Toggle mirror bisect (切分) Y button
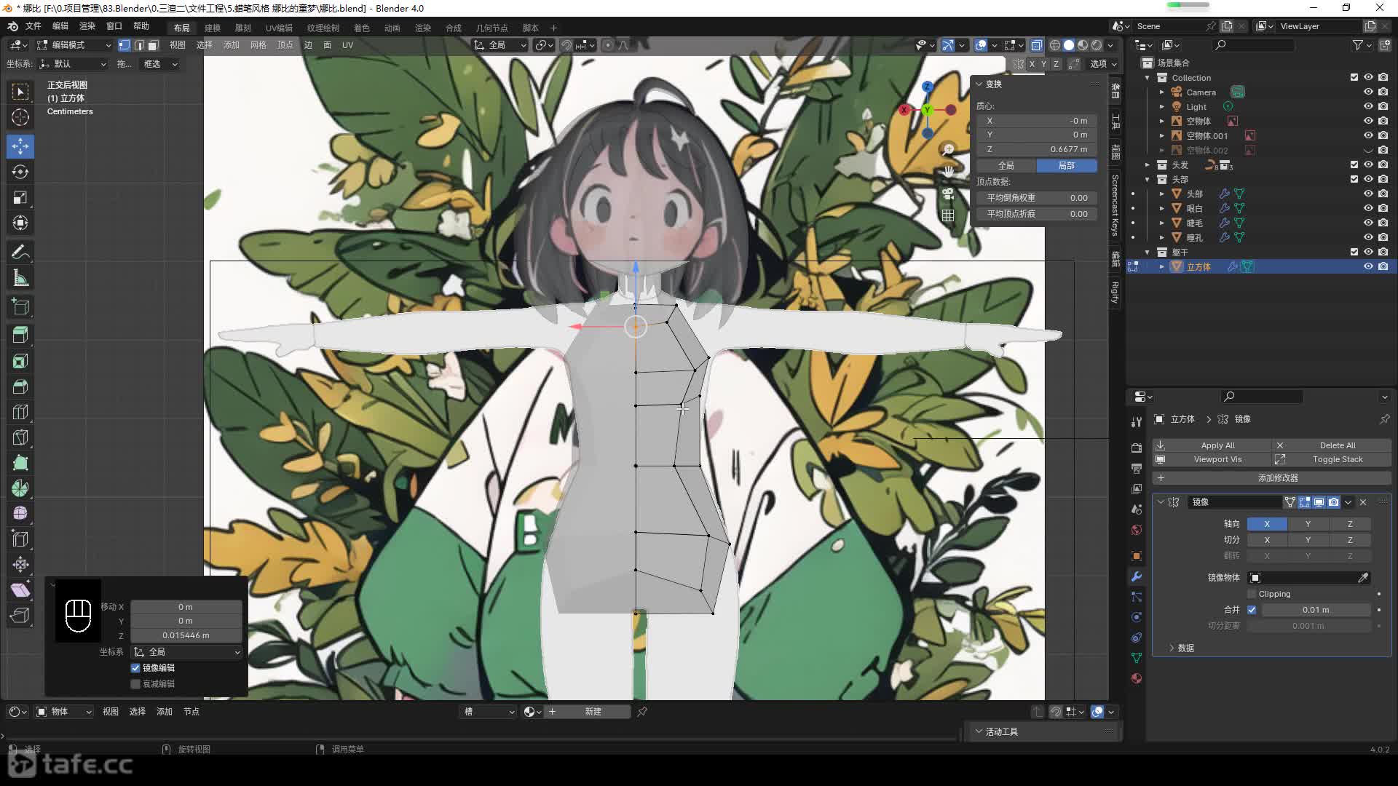This screenshot has height=786, width=1398. pyautogui.click(x=1308, y=540)
